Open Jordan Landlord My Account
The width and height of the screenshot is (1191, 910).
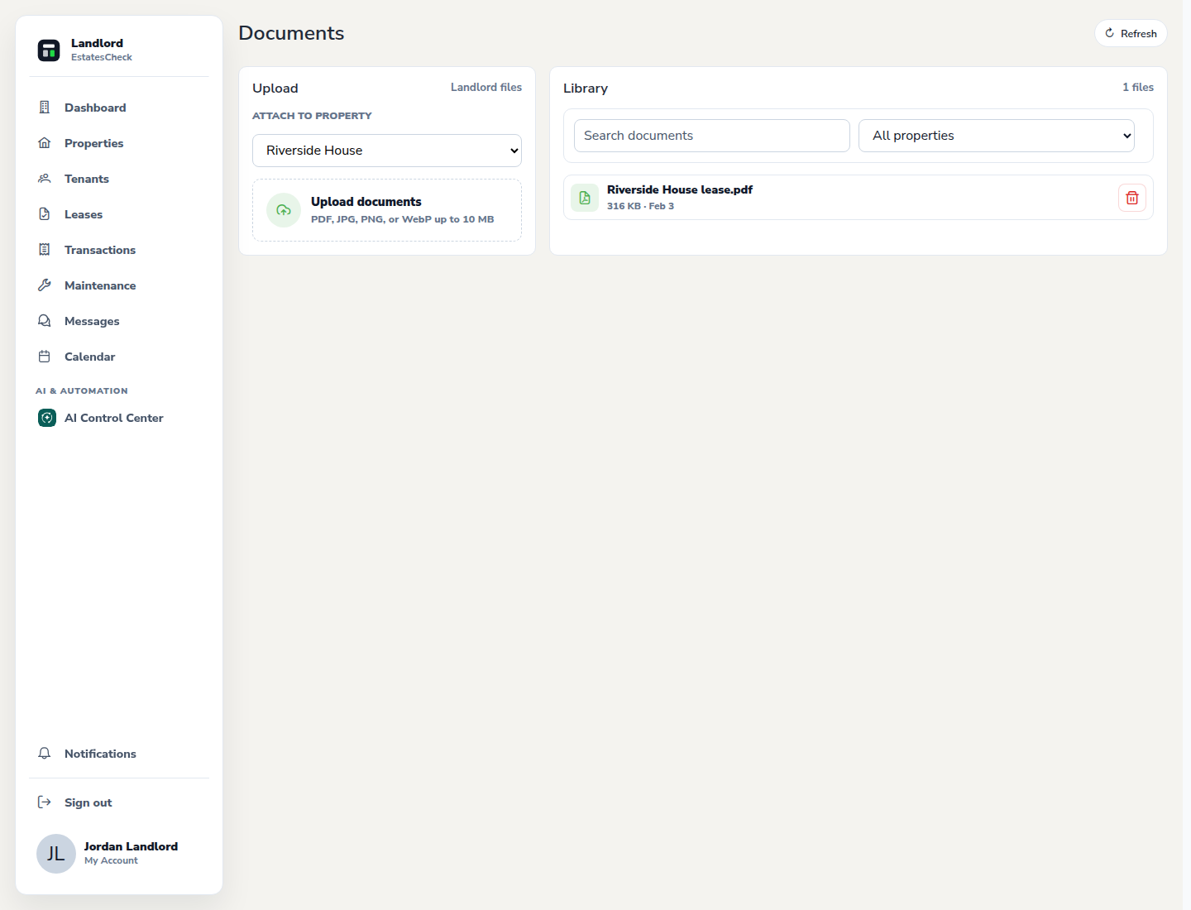click(119, 854)
